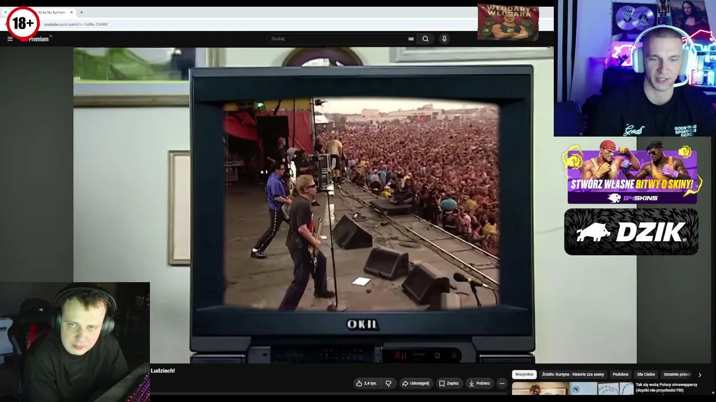Image resolution: width=716 pixels, height=402 pixels.
Task: Select the Ostatnio przesłane filter chip
Action: [x=677, y=374]
